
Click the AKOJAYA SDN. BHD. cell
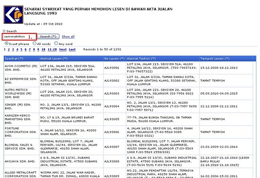pyautogui.click(x=22, y=161)
